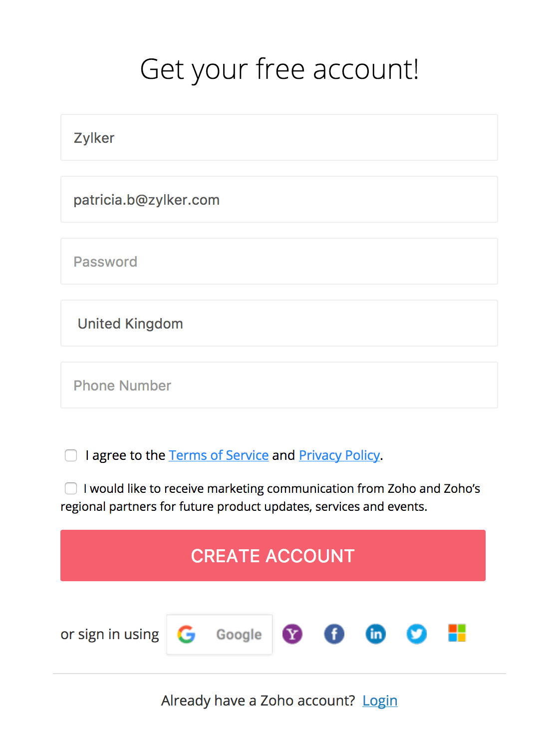
Task: Enable the marketing communication checkbox
Action: [71, 488]
